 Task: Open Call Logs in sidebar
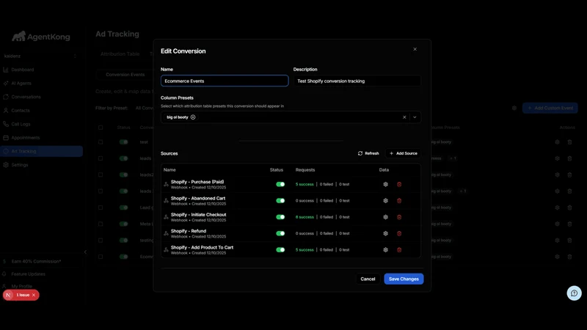pyautogui.click(x=21, y=124)
